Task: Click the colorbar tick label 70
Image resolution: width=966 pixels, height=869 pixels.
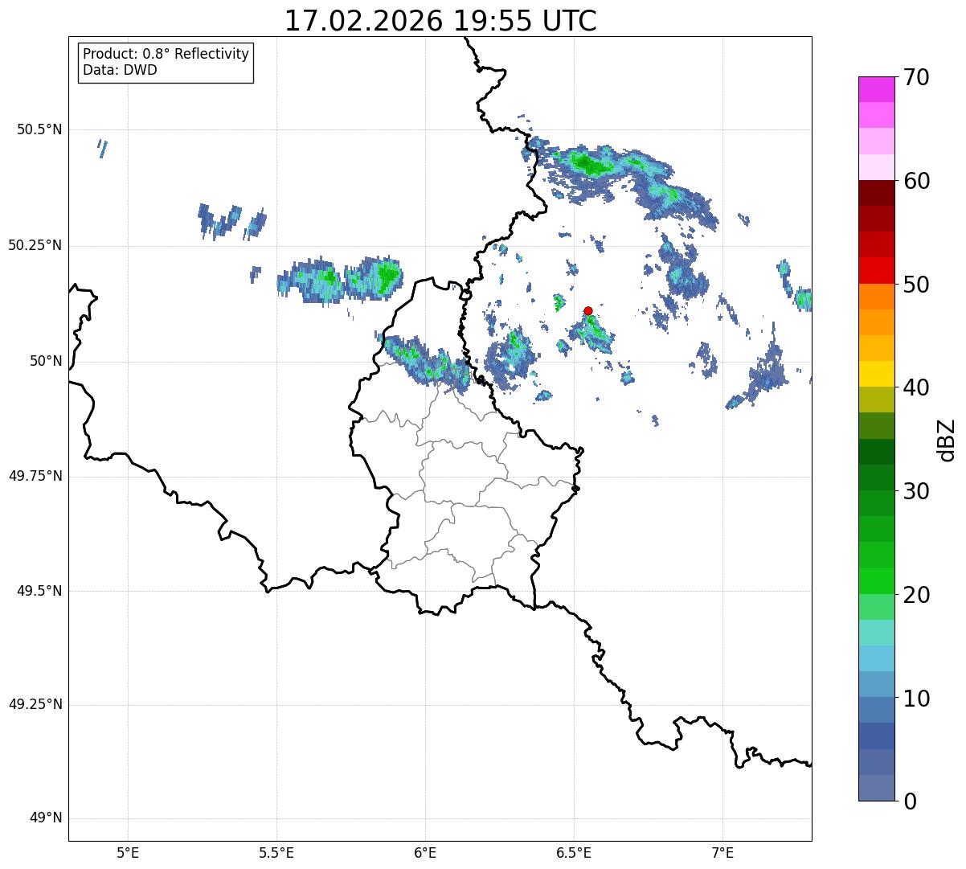Action: click(916, 77)
